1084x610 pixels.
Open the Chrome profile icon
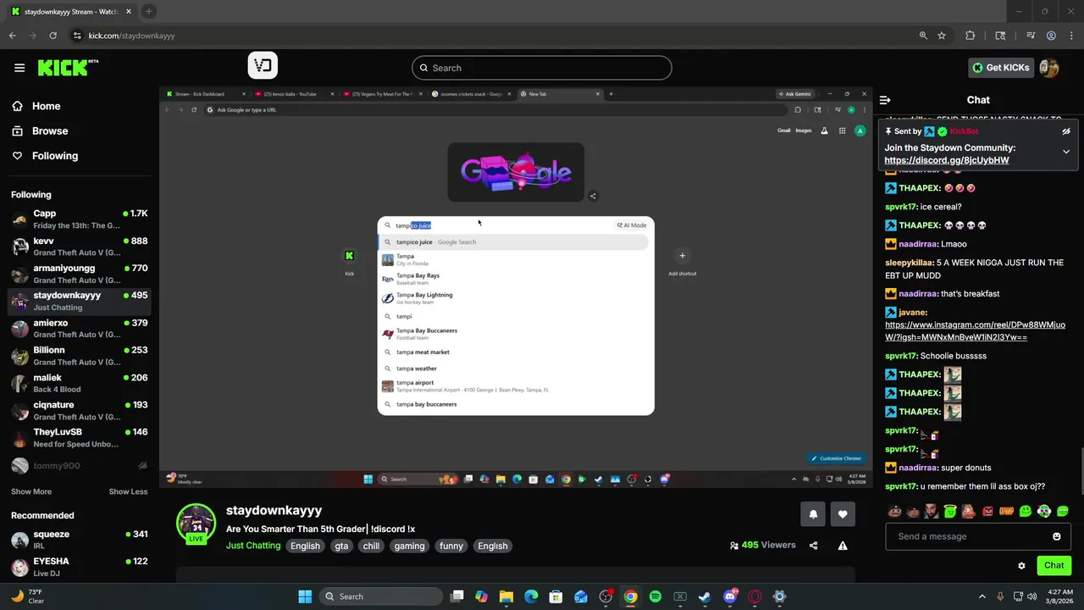[1051, 36]
